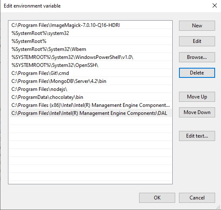Click the window resize grip corner

tap(218, 207)
